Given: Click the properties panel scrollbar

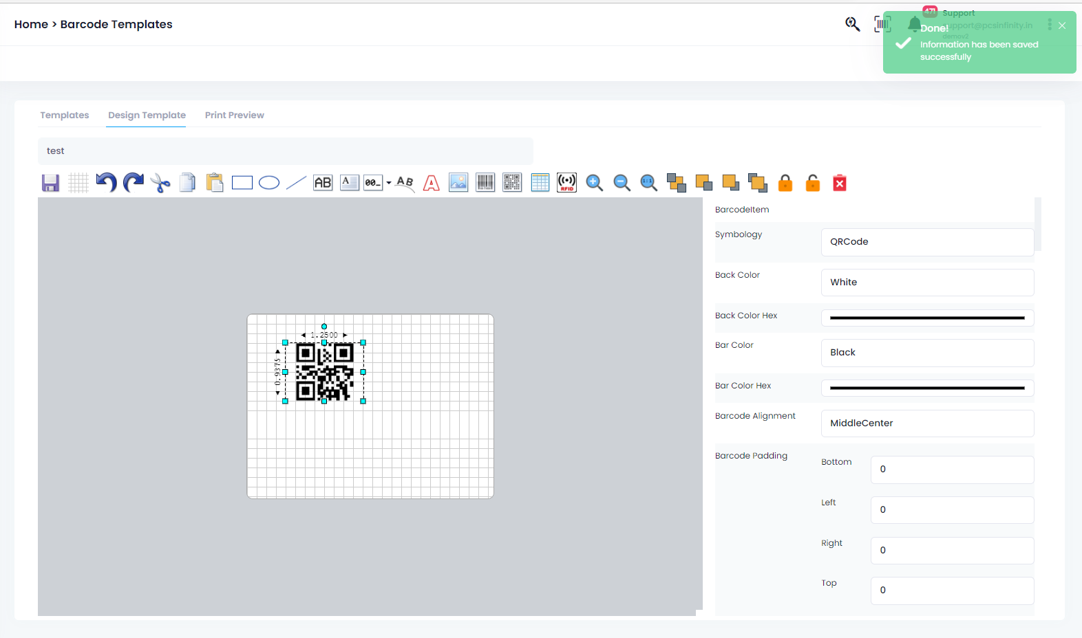Looking at the screenshot, I should click(1038, 224).
